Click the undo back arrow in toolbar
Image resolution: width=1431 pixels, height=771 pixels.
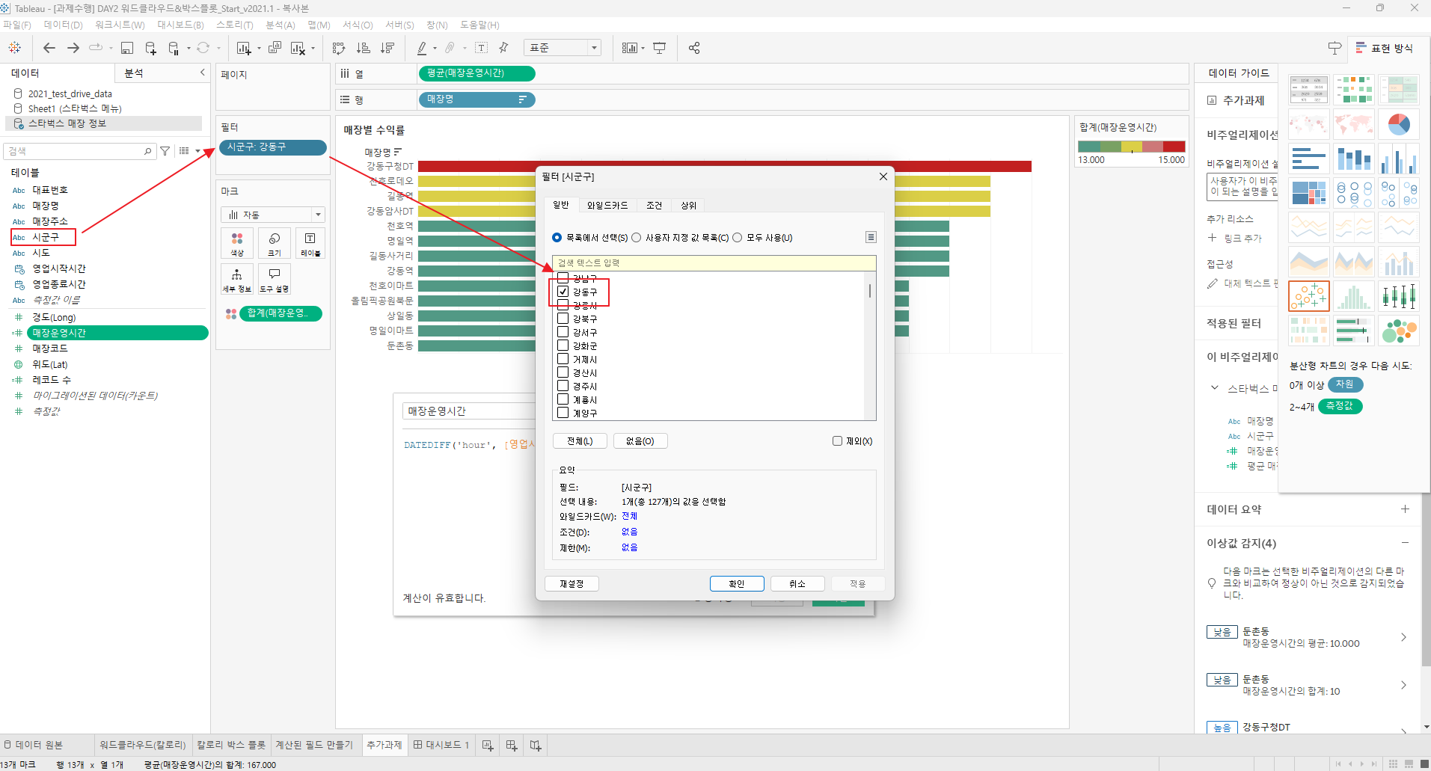pyautogui.click(x=49, y=48)
